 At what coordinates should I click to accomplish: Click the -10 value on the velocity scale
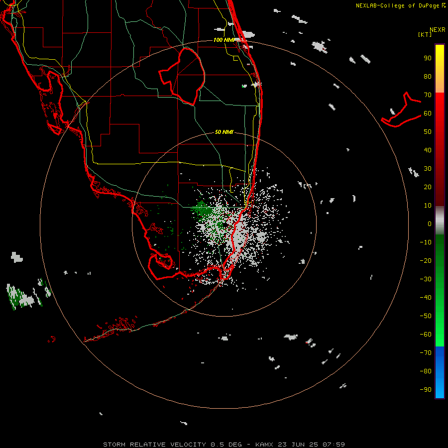(x=426, y=242)
